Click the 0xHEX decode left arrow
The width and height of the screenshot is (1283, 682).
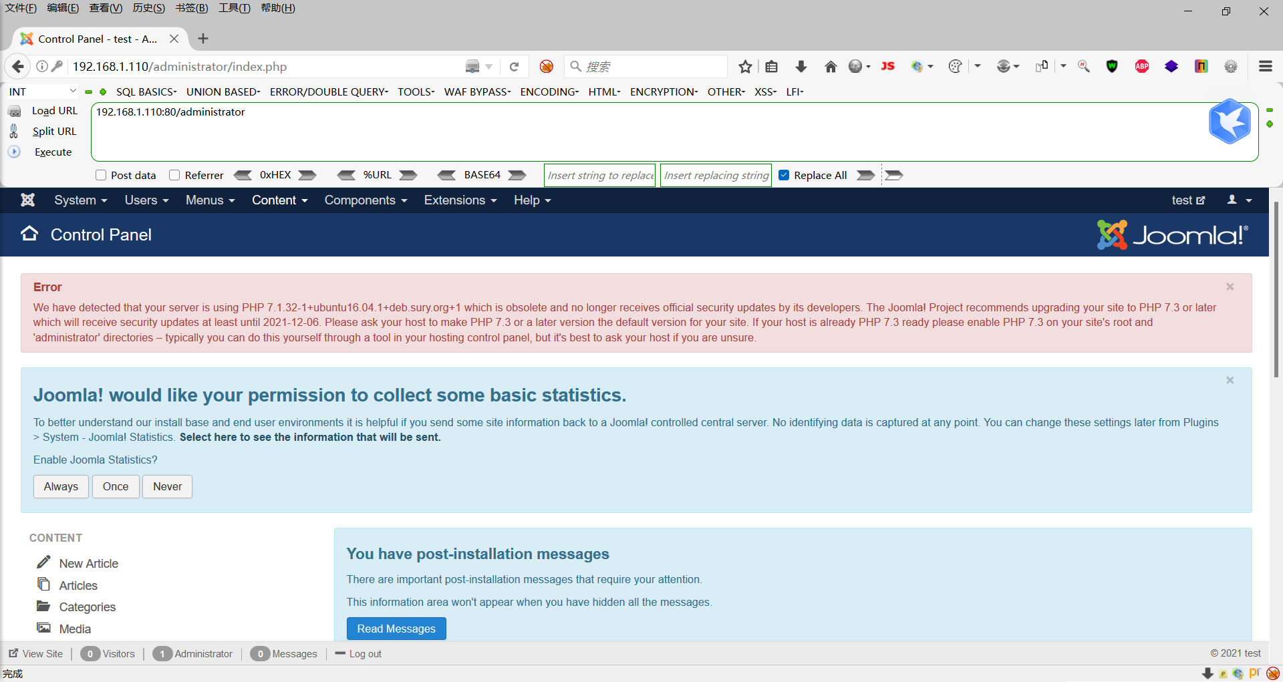[243, 175]
